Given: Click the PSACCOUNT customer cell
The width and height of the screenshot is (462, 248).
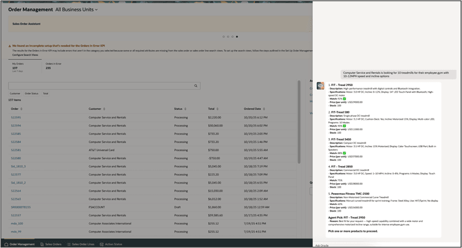Looking at the screenshot, I should (x=96, y=207).
